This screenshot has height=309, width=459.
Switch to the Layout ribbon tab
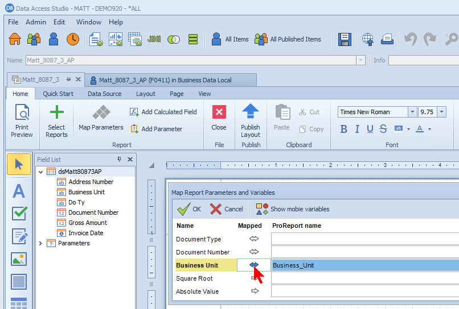(x=145, y=94)
